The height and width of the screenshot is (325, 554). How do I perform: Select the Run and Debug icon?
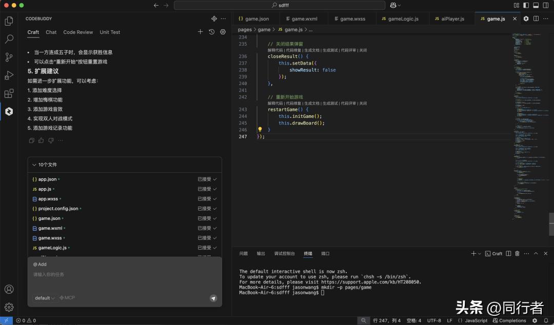[8, 75]
